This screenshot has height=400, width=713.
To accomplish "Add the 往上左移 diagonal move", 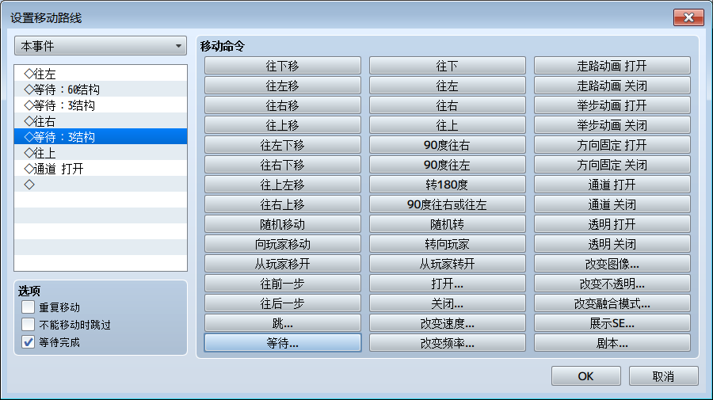I will point(282,185).
